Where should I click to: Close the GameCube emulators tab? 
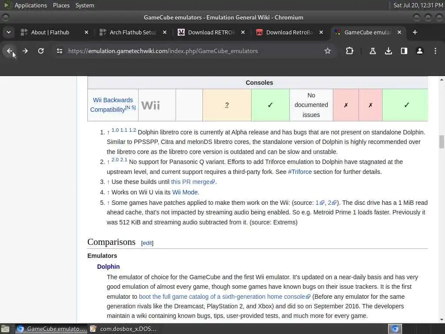click(399, 32)
